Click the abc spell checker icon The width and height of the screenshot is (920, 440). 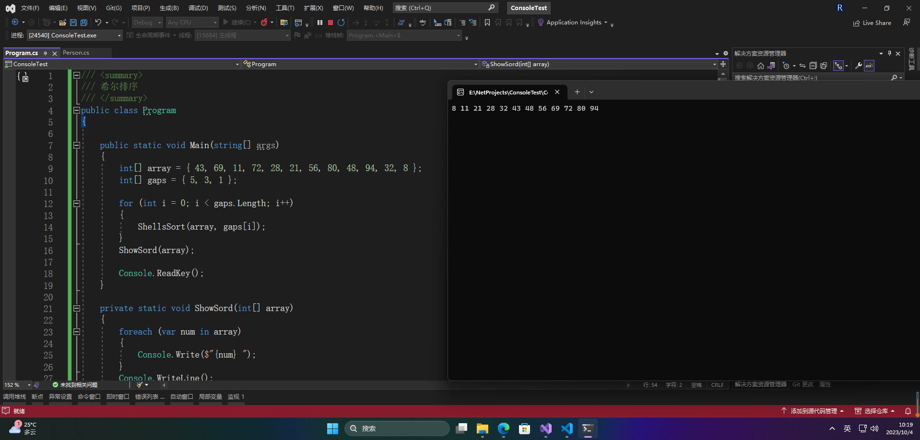[x=423, y=22]
